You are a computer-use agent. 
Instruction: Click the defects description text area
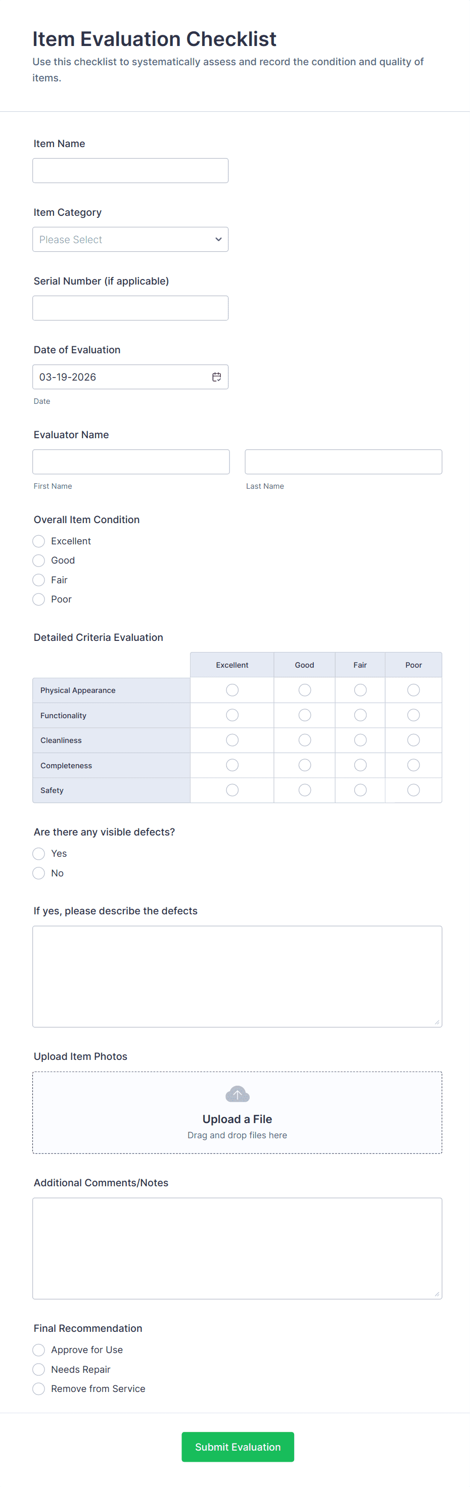237,976
